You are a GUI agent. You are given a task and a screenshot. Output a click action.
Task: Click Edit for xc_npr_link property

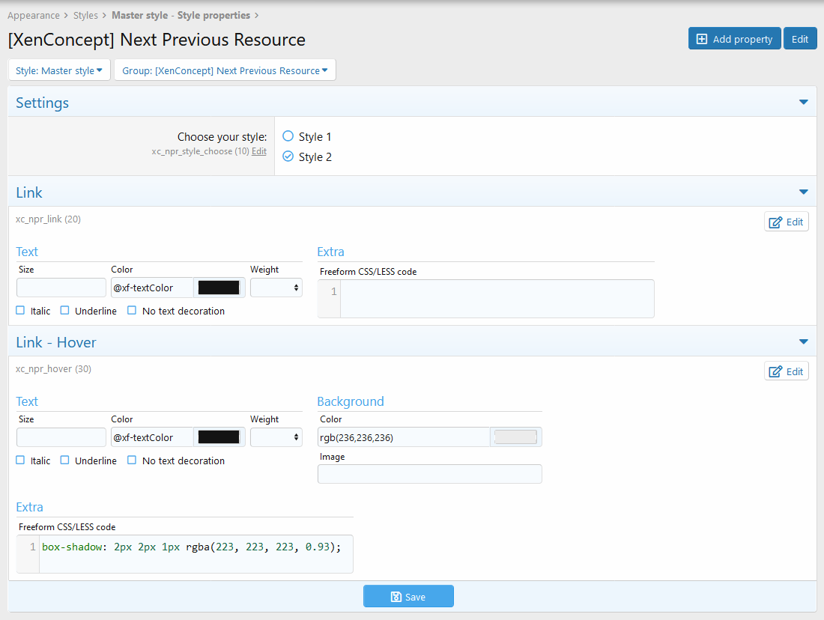786,222
